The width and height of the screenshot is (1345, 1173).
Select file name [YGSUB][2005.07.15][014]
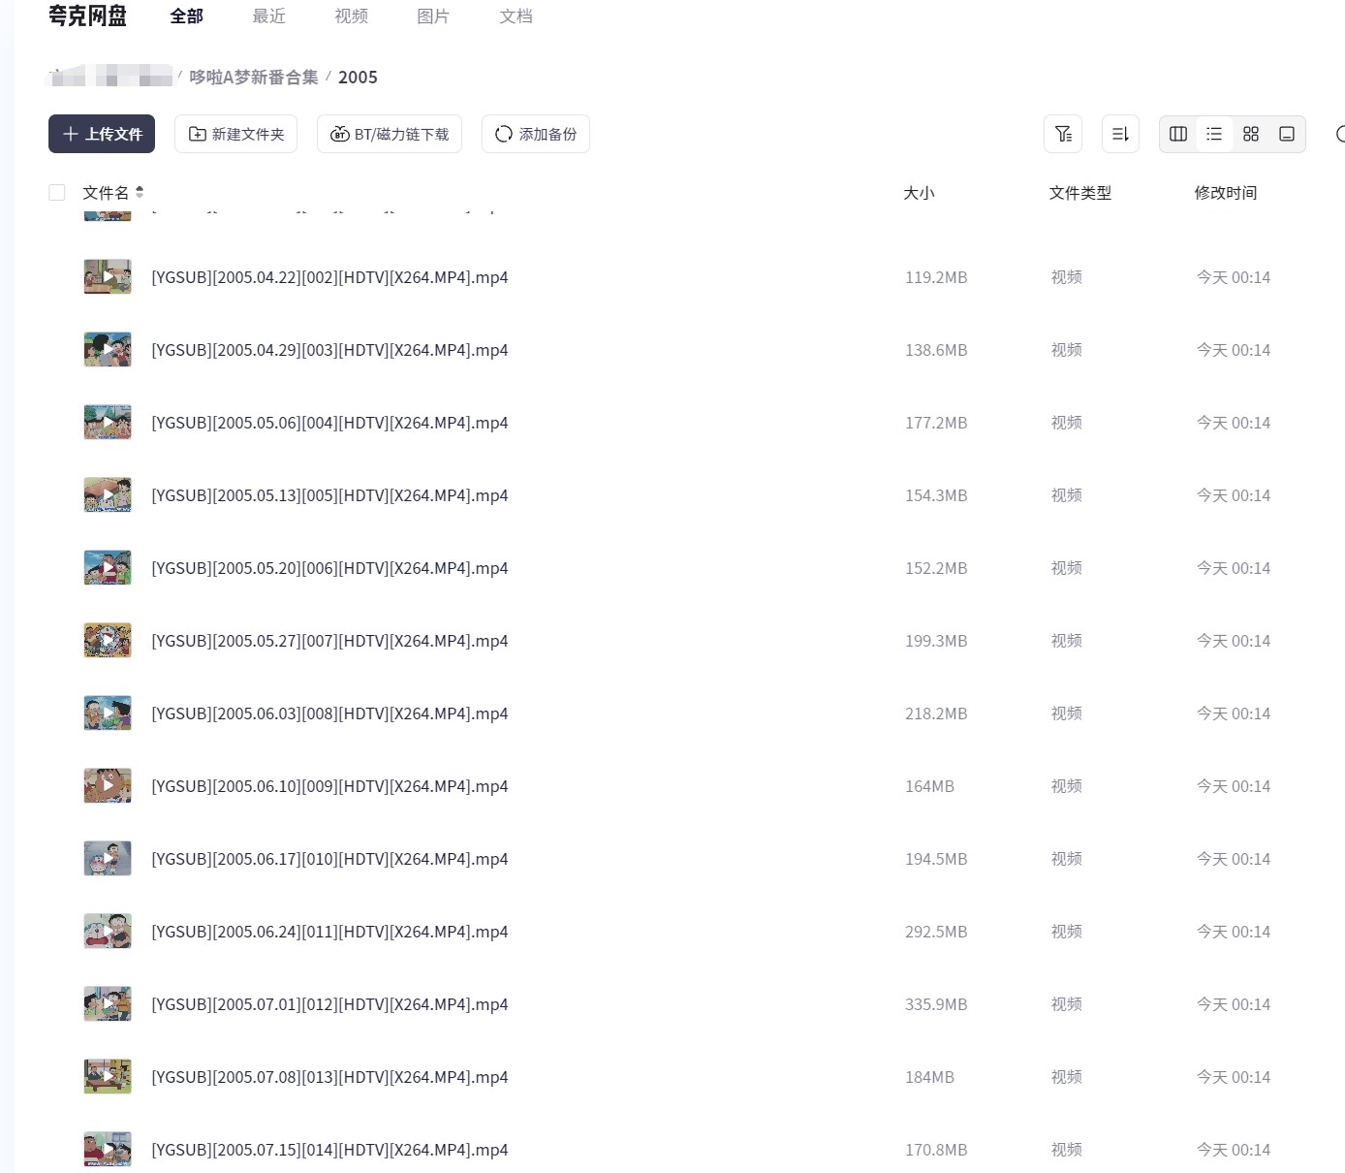329,1150
